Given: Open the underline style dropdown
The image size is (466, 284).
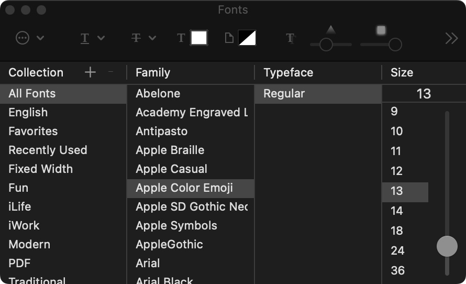Looking at the screenshot, I should (x=92, y=38).
